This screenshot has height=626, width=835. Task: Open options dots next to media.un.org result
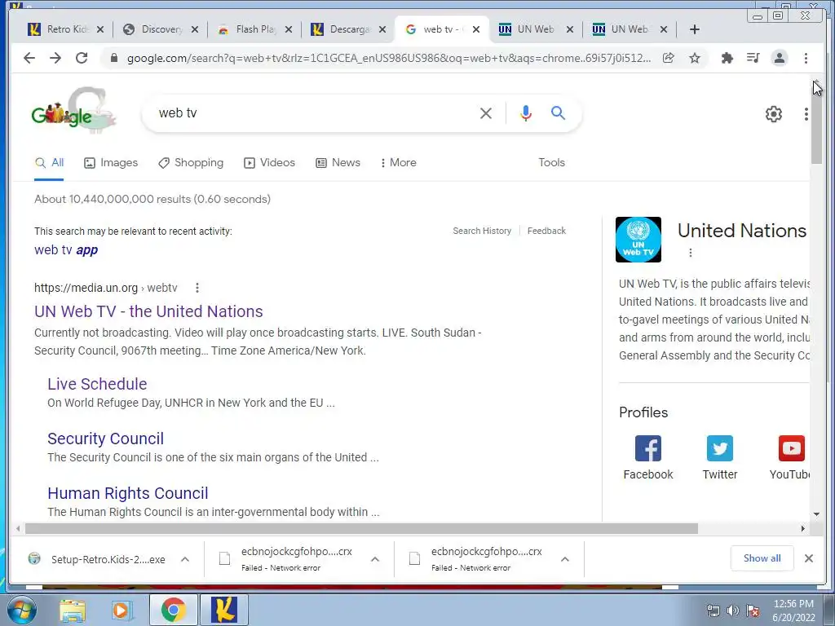pos(197,288)
